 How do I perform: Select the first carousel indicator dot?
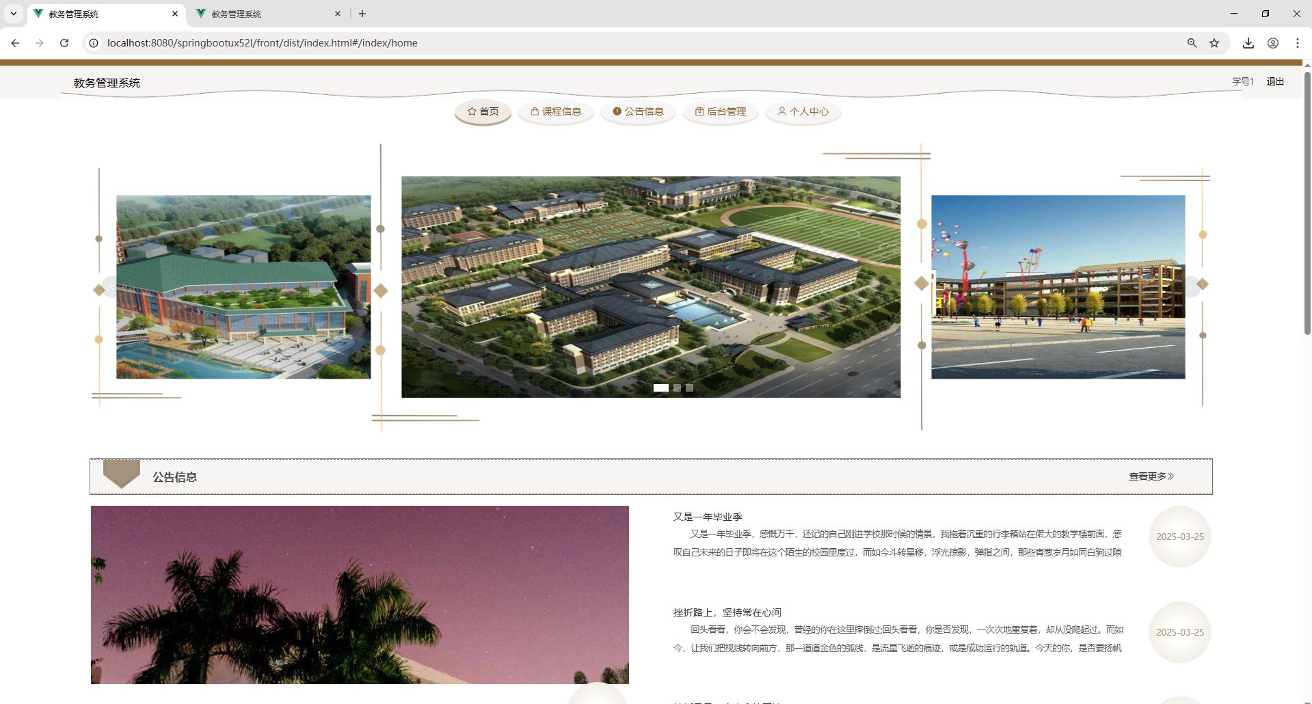click(x=660, y=388)
